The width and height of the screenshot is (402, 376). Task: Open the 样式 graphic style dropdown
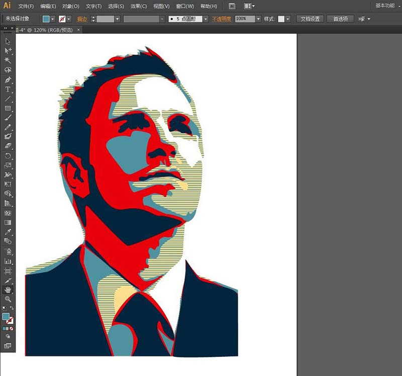pos(288,19)
